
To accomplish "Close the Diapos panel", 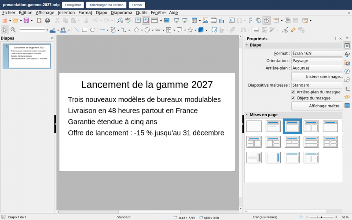I will [51, 38].
